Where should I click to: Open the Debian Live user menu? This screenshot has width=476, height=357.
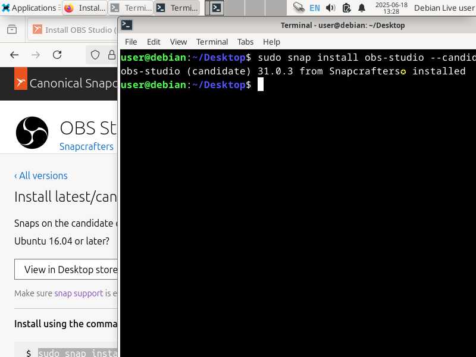coord(444,8)
